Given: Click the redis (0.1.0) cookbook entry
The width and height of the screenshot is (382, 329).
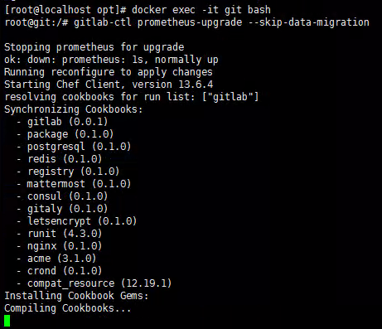Looking at the screenshot, I should [x=65, y=159].
